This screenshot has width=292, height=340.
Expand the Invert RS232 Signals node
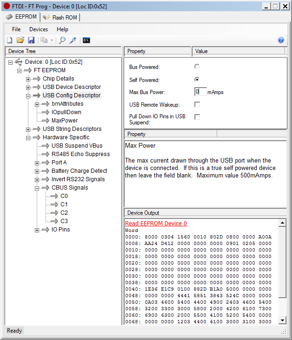coord(37,180)
